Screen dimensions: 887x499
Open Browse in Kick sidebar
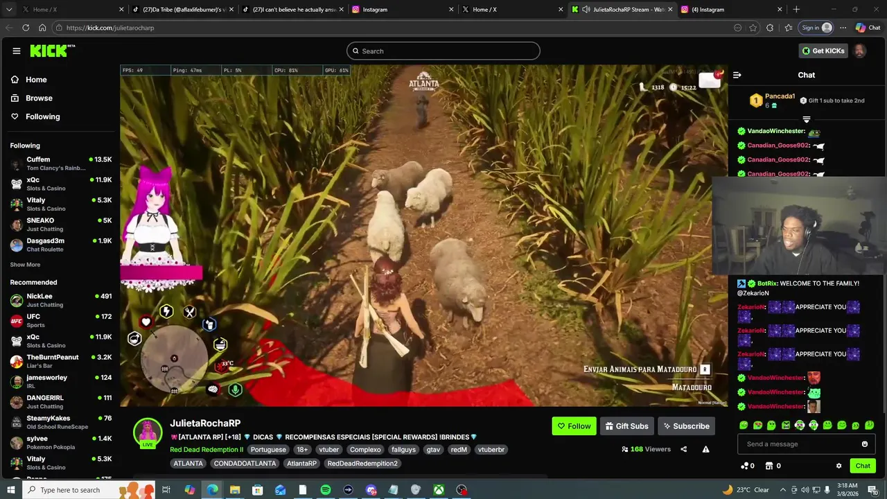click(39, 98)
